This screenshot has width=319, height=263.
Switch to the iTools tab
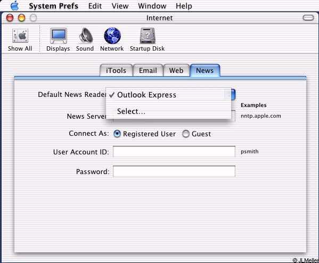[116, 70]
